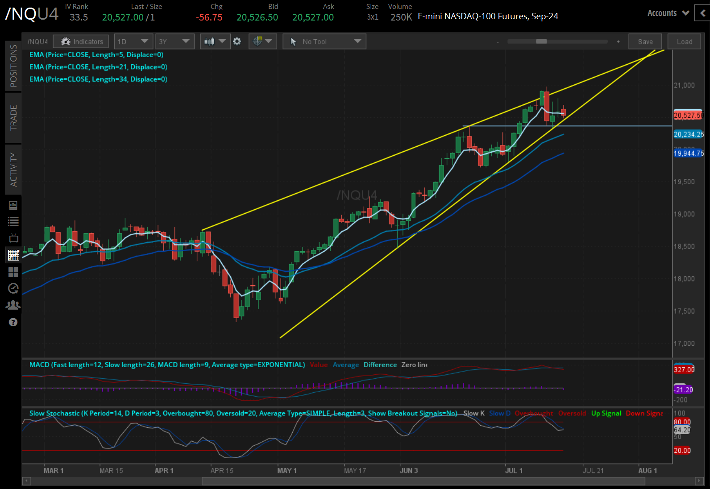Viewport: 710px width, 489px height.
Task: Open the people community icon in sidebar
Action: [x=13, y=305]
